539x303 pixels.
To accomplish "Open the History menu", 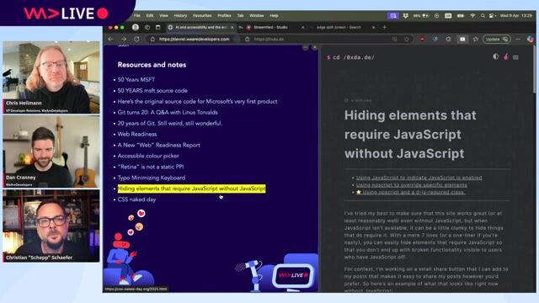I will tap(180, 16).
